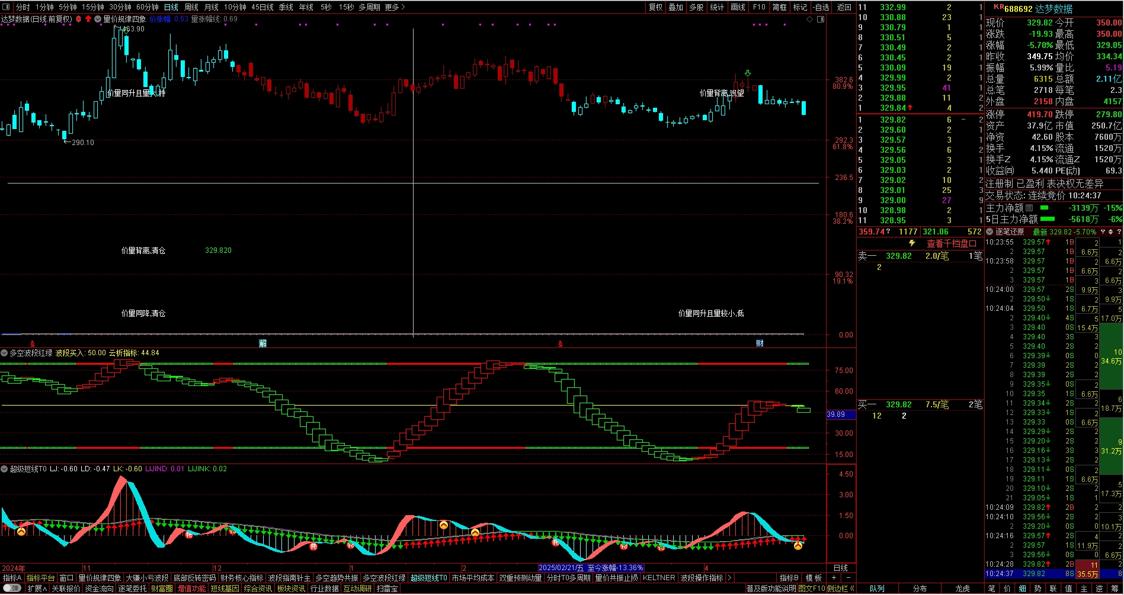
Task: Toggle 复权 price adjustment
Action: [x=656, y=7]
